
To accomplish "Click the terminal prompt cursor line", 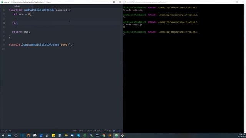I will point(125,34).
